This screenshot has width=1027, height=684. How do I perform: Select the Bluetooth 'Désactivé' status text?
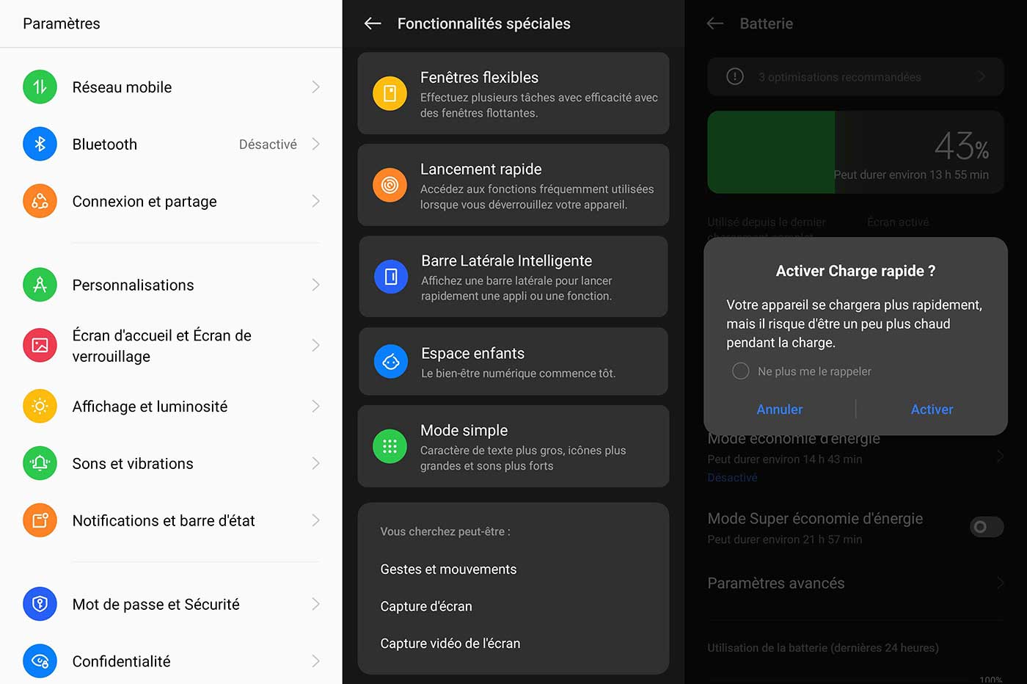(x=268, y=145)
